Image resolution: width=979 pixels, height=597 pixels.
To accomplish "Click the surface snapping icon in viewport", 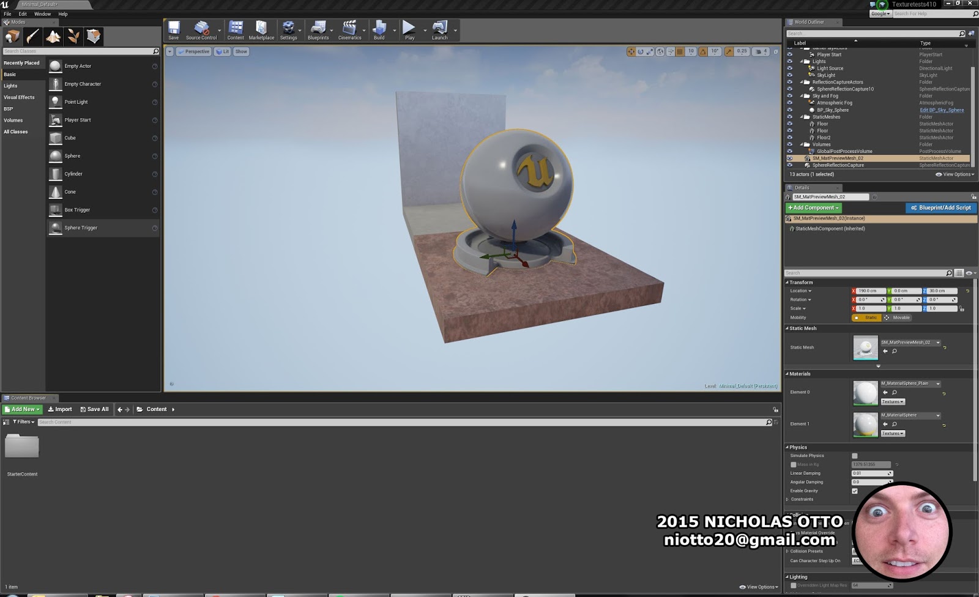I will (x=671, y=51).
